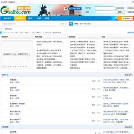Click the breadcrumb home icon
Screen dimensions: 134x134
[x=1, y=29]
